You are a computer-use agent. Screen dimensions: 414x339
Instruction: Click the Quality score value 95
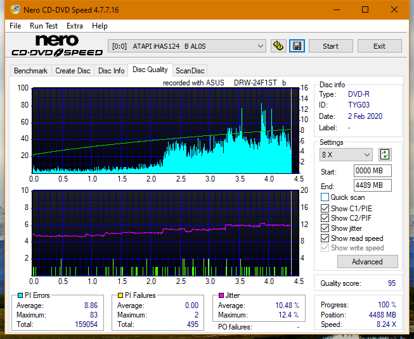click(x=392, y=283)
